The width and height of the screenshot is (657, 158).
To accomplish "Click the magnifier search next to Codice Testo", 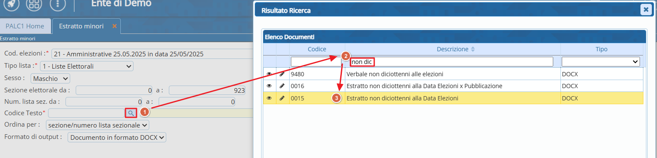I will [131, 113].
